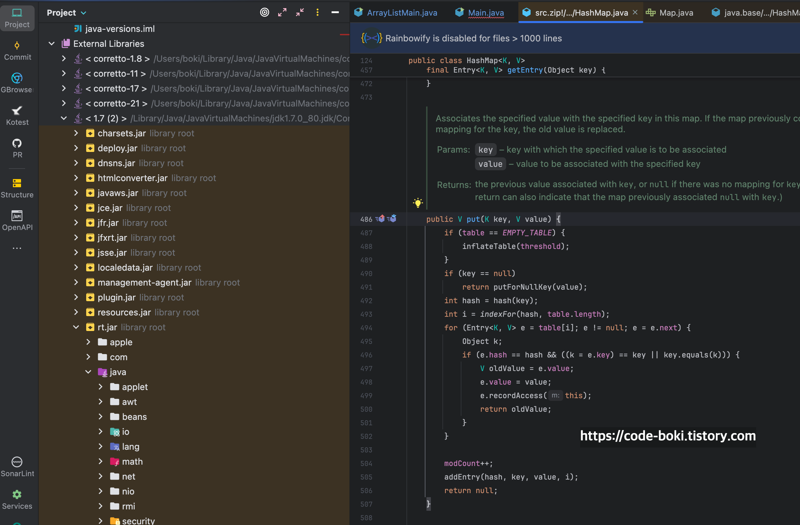Expand the lang package folder
Viewport: 800px width, 525px height.
pos(100,446)
